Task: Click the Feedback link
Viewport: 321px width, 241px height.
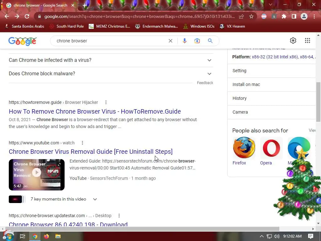Action: 205,83
